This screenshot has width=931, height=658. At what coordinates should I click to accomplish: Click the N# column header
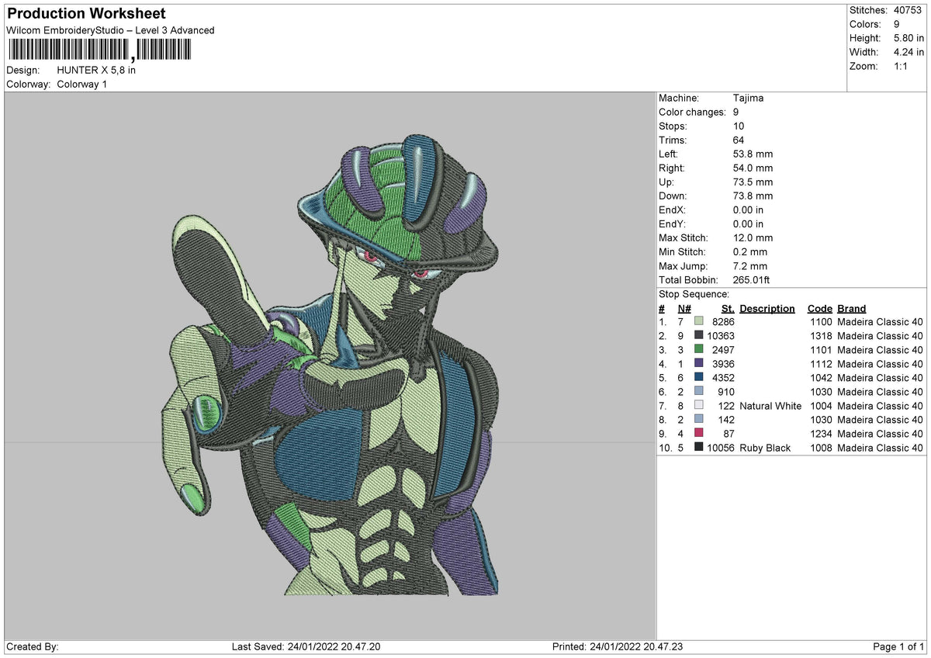pyautogui.click(x=684, y=308)
